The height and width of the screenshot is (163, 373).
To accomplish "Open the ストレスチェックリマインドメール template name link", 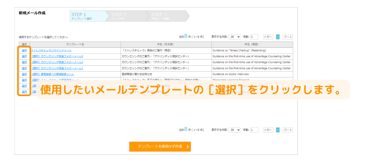I will 51,50.
